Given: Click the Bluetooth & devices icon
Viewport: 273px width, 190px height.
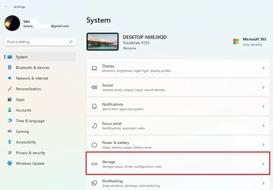Looking at the screenshot, I should coord(10,67).
